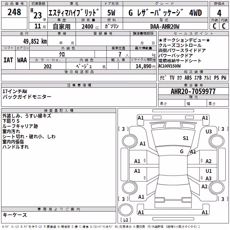Select the エアB equipment label
This screenshot has height=230, width=230.
pyautogui.click(x=198, y=78)
